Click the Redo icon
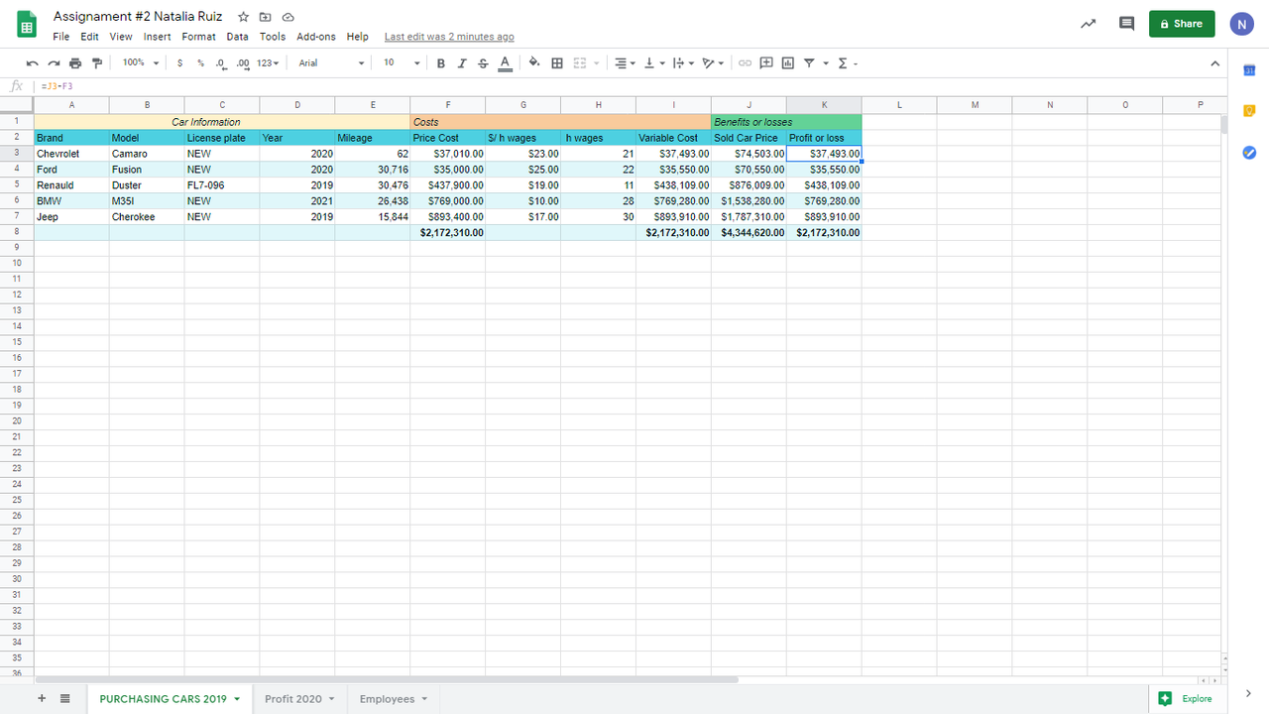1269x714 pixels. tap(54, 62)
